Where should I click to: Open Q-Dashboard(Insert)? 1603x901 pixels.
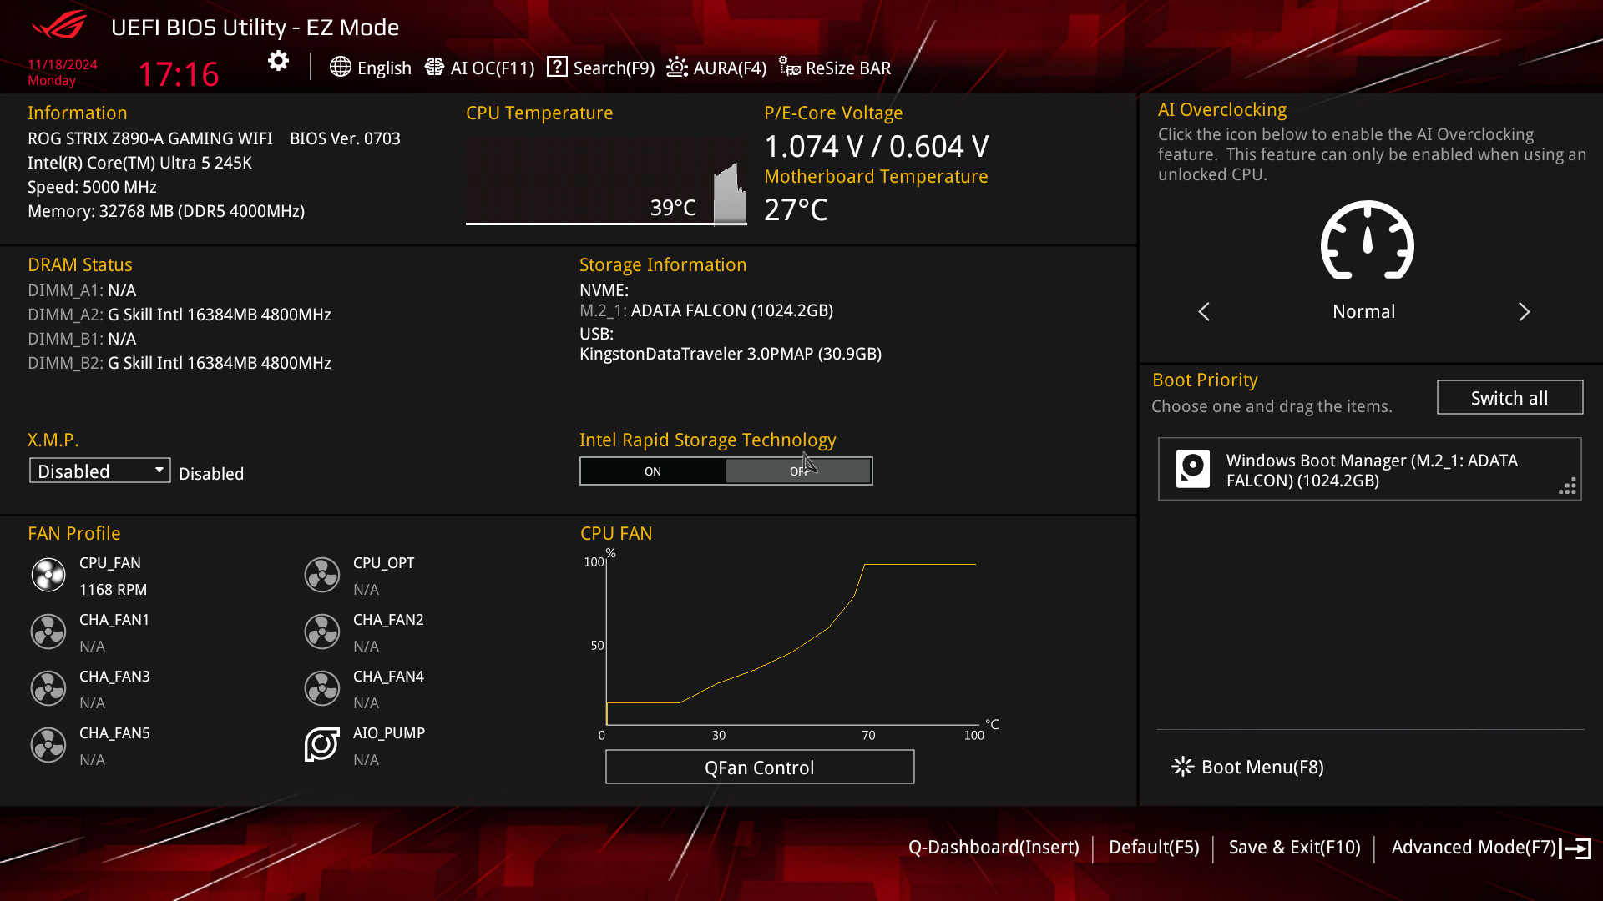994,848
